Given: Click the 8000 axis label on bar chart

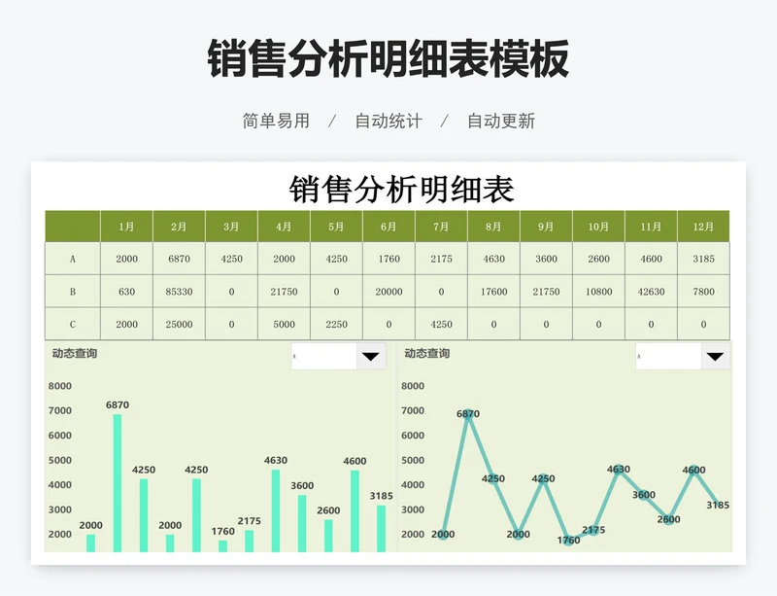Looking at the screenshot, I should click(60, 386).
